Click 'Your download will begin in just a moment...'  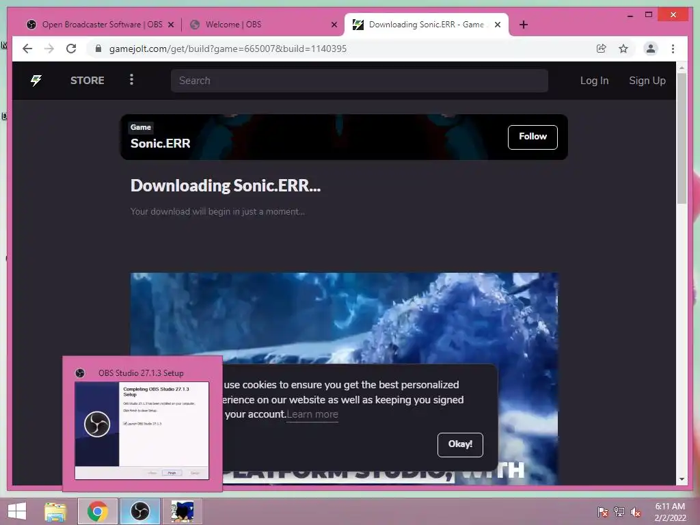click(217, 212)
